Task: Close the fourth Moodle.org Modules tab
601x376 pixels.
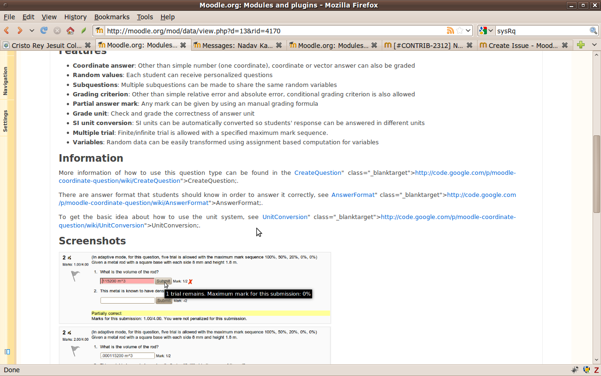Action: tap(374, 45)
